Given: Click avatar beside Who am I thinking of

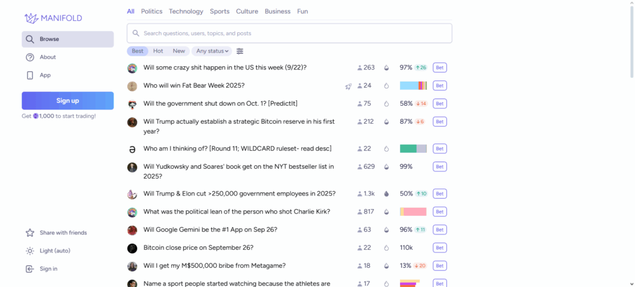Looking at the screenshot, I should pos(132,149).
